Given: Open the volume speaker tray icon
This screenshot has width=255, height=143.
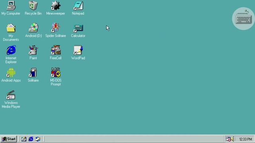Looking at the screenshot, I should (233, 139).
